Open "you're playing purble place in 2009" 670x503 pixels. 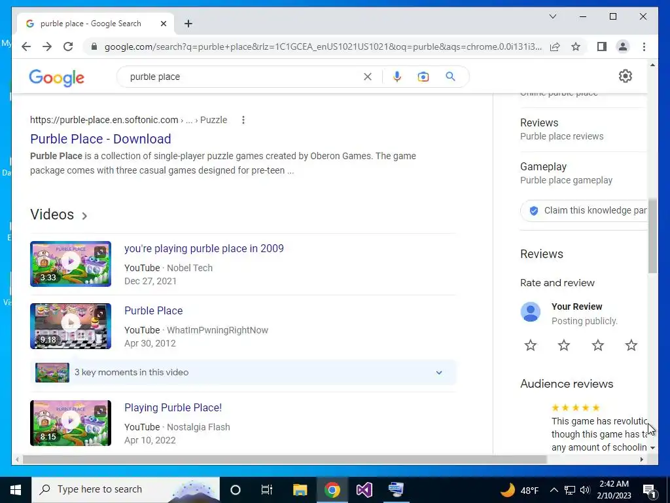(x=204, y=248)
